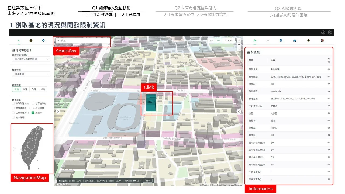Select the car icon on the right panel toolbar

295,40
